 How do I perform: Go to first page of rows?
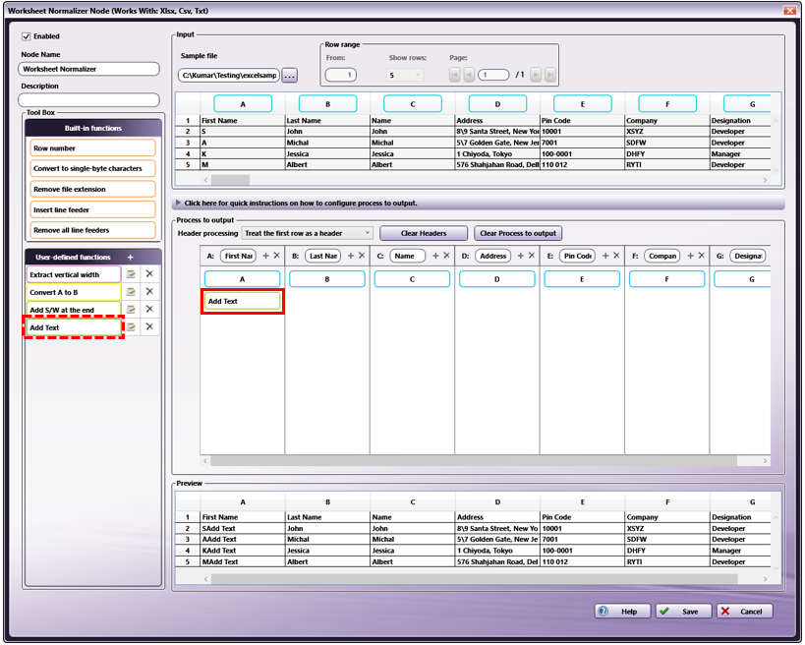coord(454,75)
